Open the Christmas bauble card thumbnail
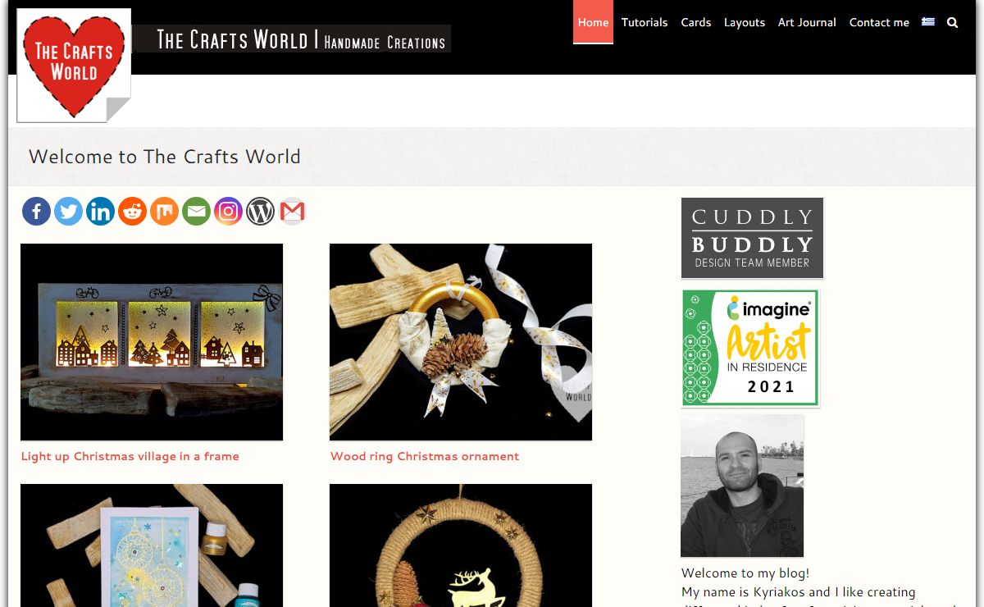This screenshot has height=607, width=984. tap(152, 545)
